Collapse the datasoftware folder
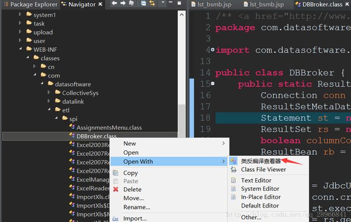This screenshot has width=351, height=222. [x=42, y=84]
